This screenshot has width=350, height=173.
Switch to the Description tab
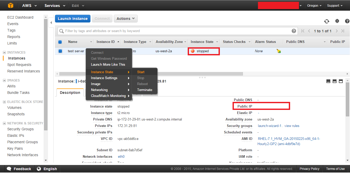70,93
